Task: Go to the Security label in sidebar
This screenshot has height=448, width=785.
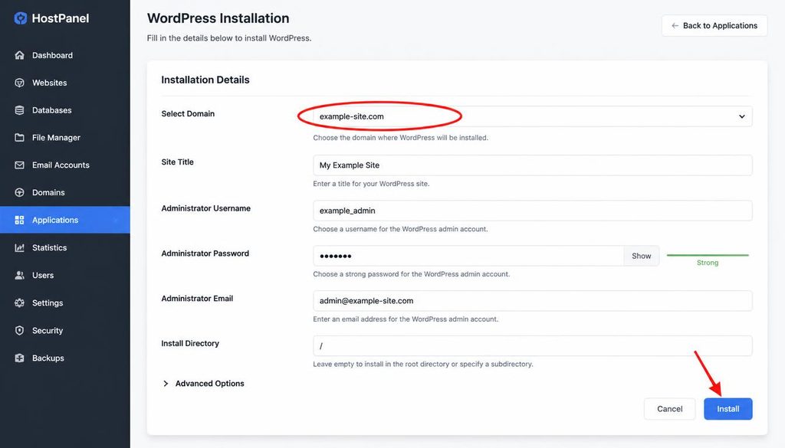Action: (48, 331)
